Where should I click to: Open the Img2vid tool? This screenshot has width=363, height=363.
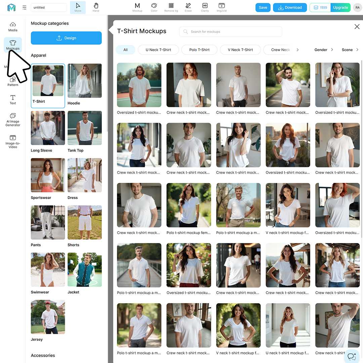(221, 7)
